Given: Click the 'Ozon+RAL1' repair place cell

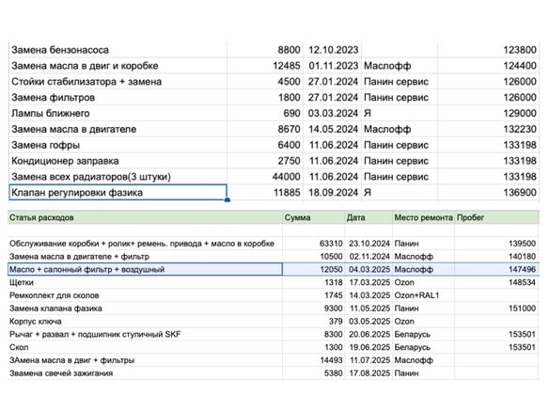Looking at the screenshot, I should pyautogui.click(x=424, y=295).
